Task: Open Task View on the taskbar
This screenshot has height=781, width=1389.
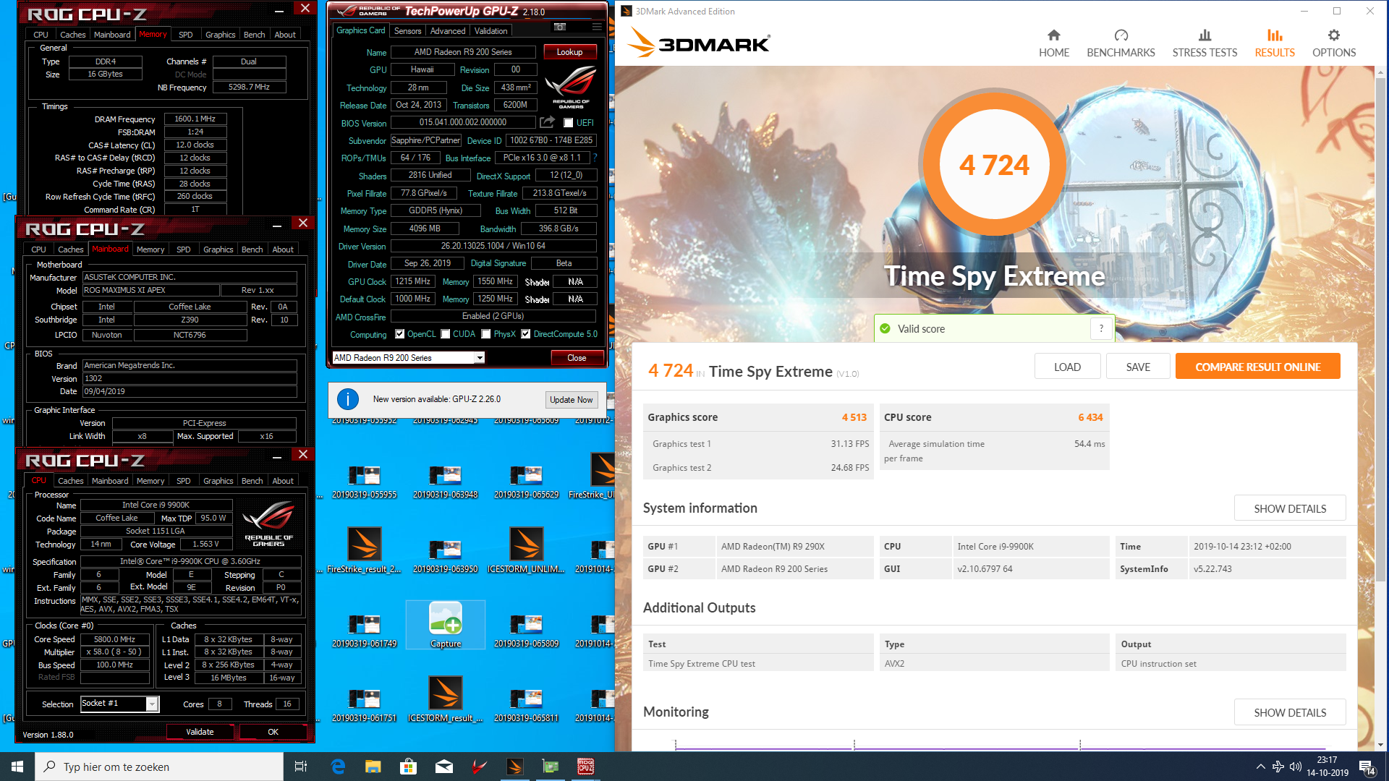Action: click(x=301, y=767)
